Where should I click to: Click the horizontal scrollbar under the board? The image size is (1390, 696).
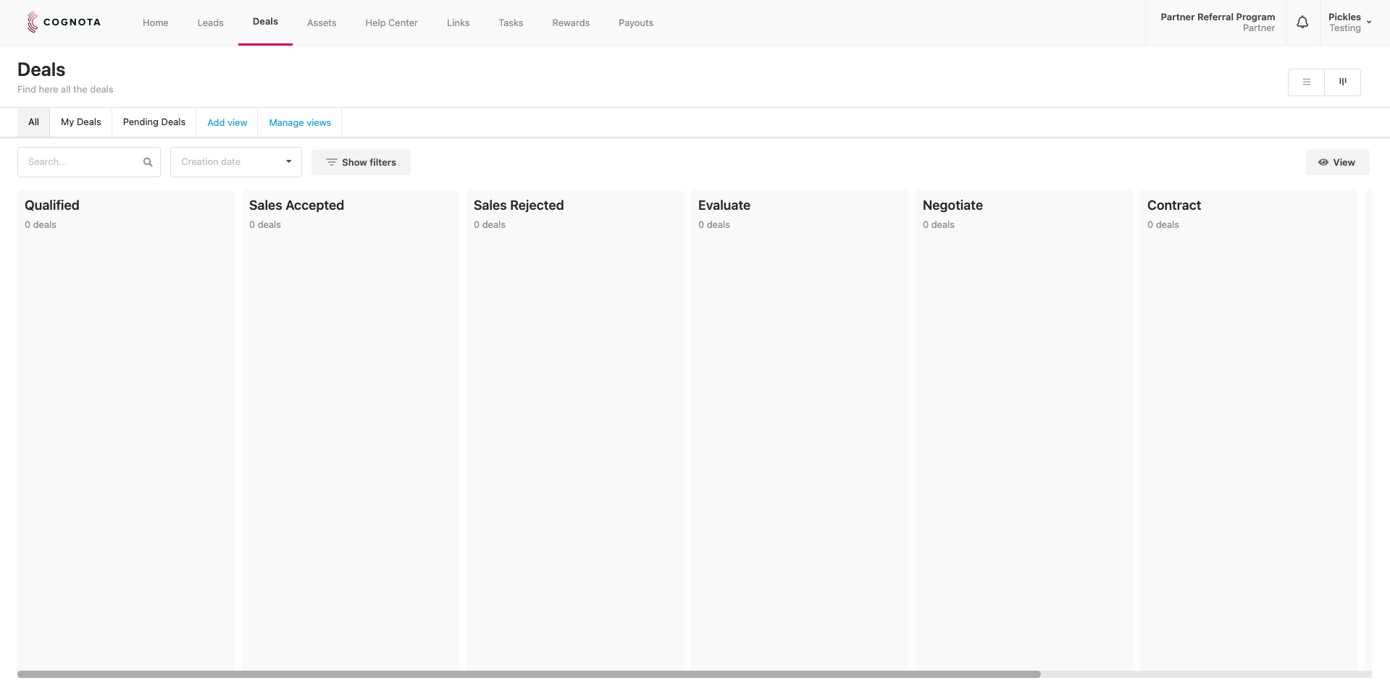529,674
